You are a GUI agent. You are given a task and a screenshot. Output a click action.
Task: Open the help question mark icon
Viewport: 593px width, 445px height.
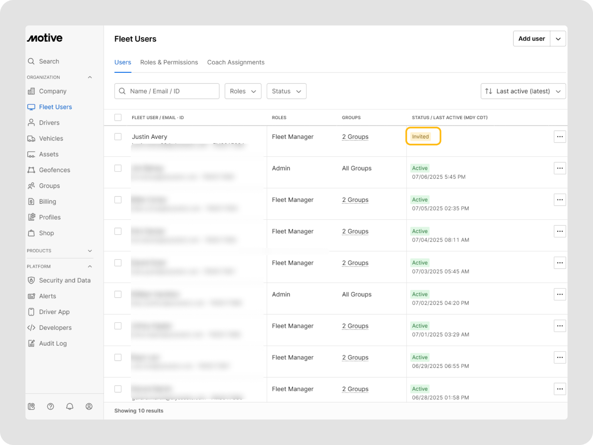[x=50, y=406]
